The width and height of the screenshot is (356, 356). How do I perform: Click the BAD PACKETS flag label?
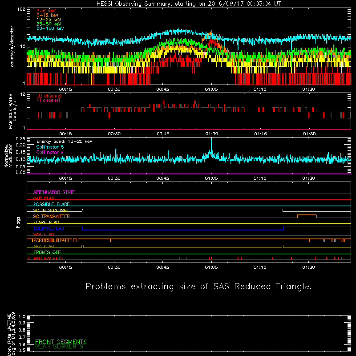pyautogui.click(x=49, y=258)
